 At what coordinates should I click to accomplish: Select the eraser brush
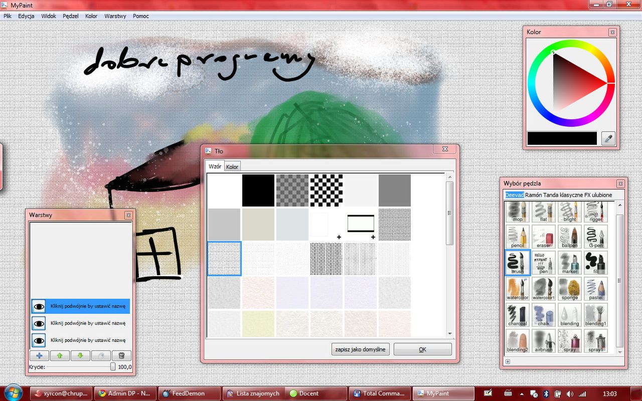pos(543,237)
